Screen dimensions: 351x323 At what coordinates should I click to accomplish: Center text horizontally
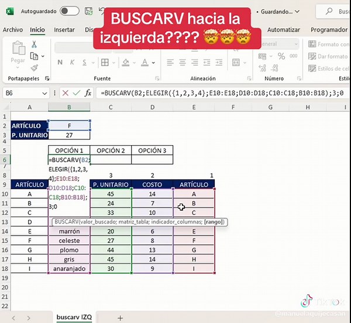coord(183,62)
